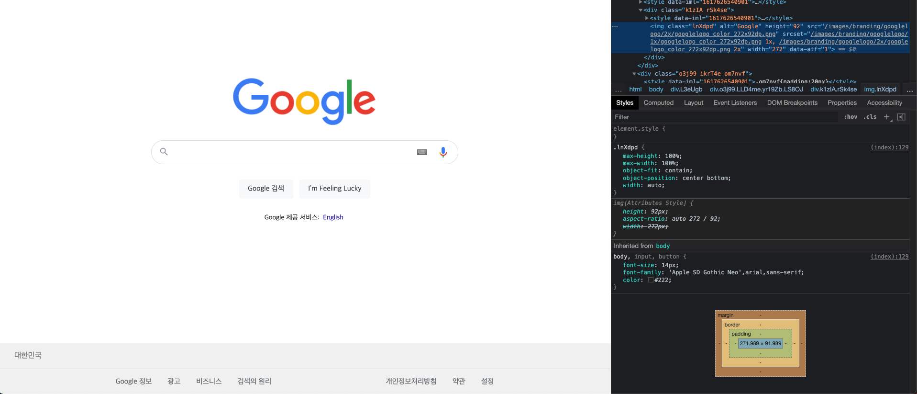Image resolution: width=917 pixels, height=394 pixels.
Task: Collapse the div class o3j99 ikrT4e om7nvf node
Action: click(x=634, y=74)
